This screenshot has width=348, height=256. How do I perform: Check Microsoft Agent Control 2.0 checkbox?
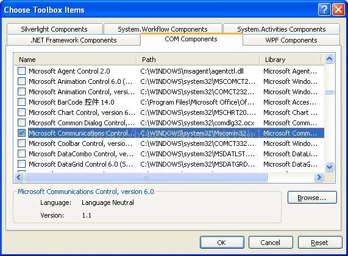point(21,71)
